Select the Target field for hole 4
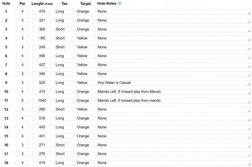252x167 pixels. 85,38
